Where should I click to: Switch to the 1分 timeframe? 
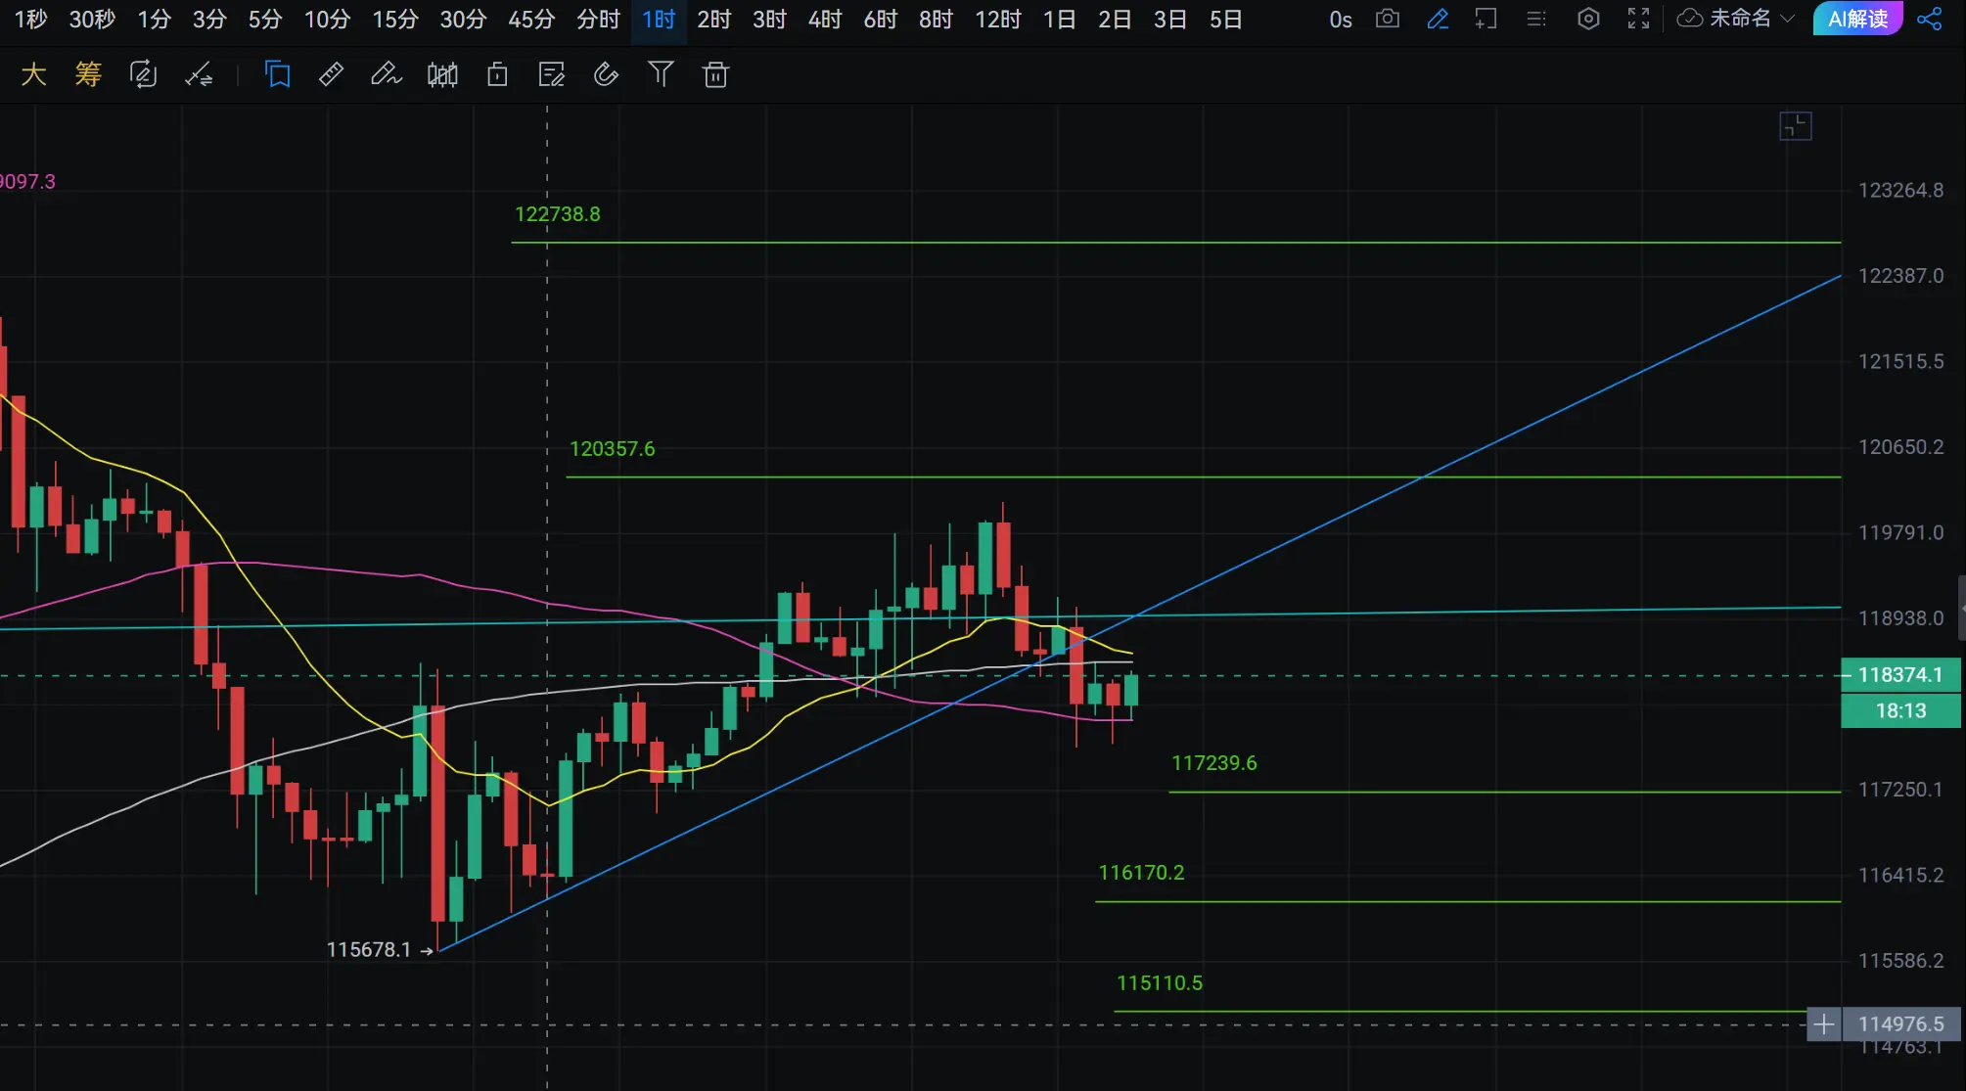pyautogui.click(x=155, y=20)
